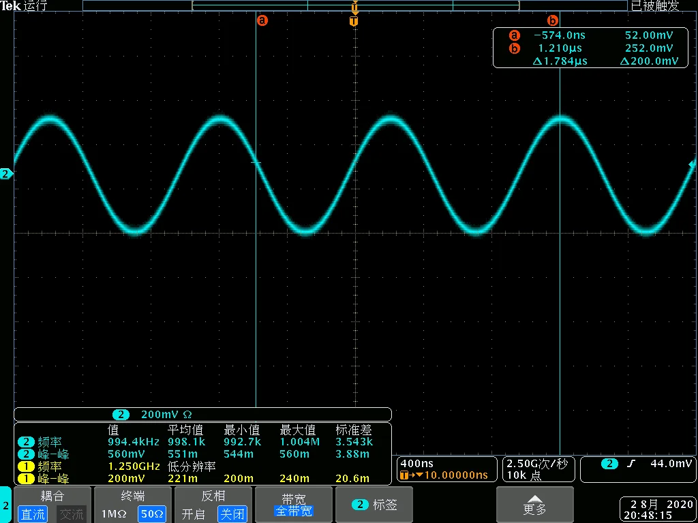The image size is (698, 523).
Task: Click channel 1 peak-to-peak measurement badge
Action: click(25, 478)
